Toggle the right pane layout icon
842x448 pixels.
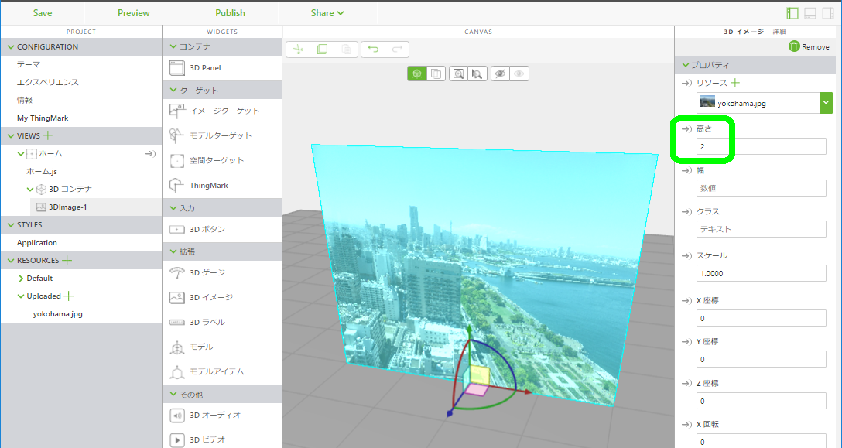[x=828, y=13]
